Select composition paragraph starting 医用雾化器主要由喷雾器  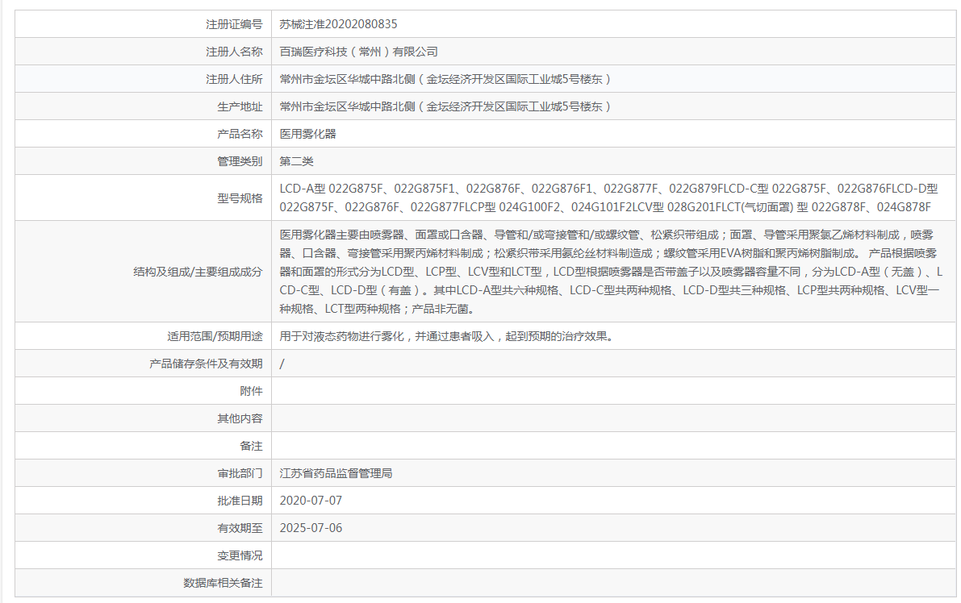[611, 271]
